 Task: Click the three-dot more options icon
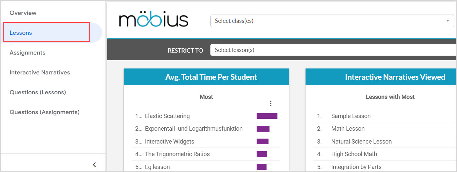[x=270, y=104]
